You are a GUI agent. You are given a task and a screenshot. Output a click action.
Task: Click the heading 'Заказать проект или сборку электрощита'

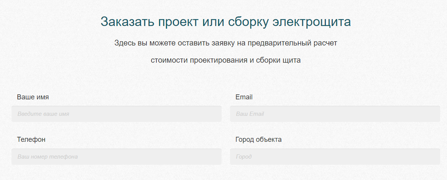coord(225,22)
